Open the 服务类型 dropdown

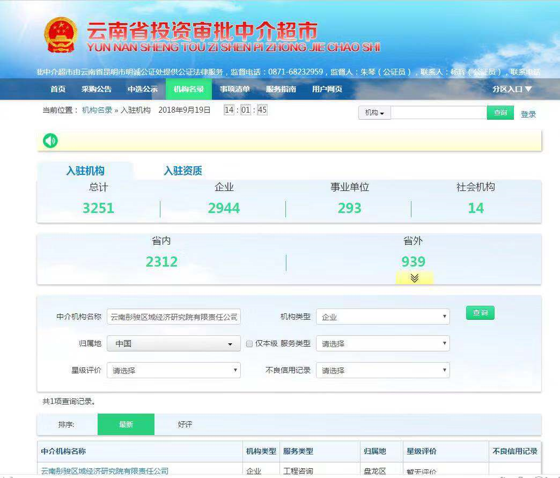pos(382,344)
